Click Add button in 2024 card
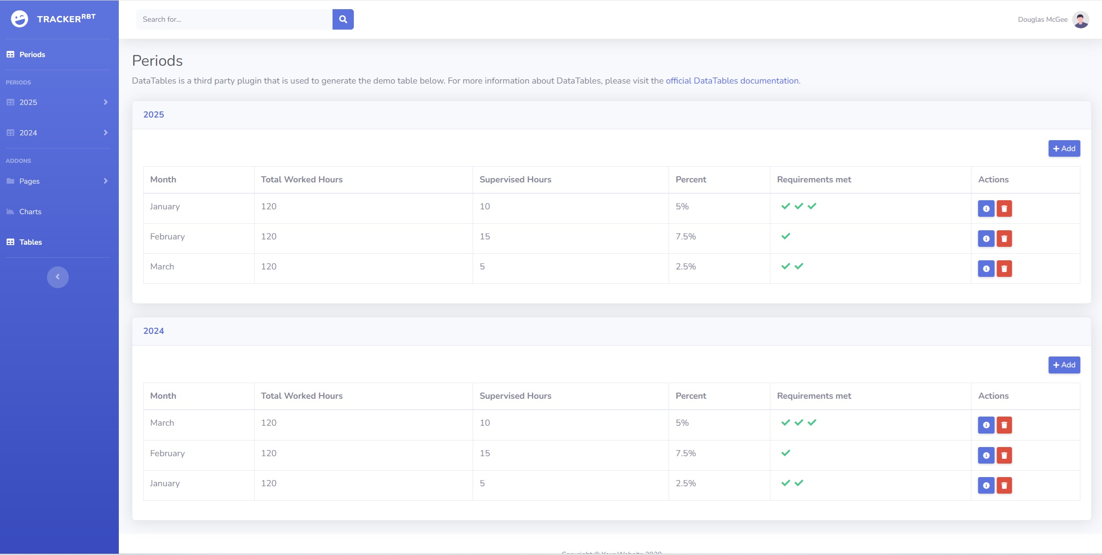The height and width of the screenshot is (555, 1102). 1064,365
